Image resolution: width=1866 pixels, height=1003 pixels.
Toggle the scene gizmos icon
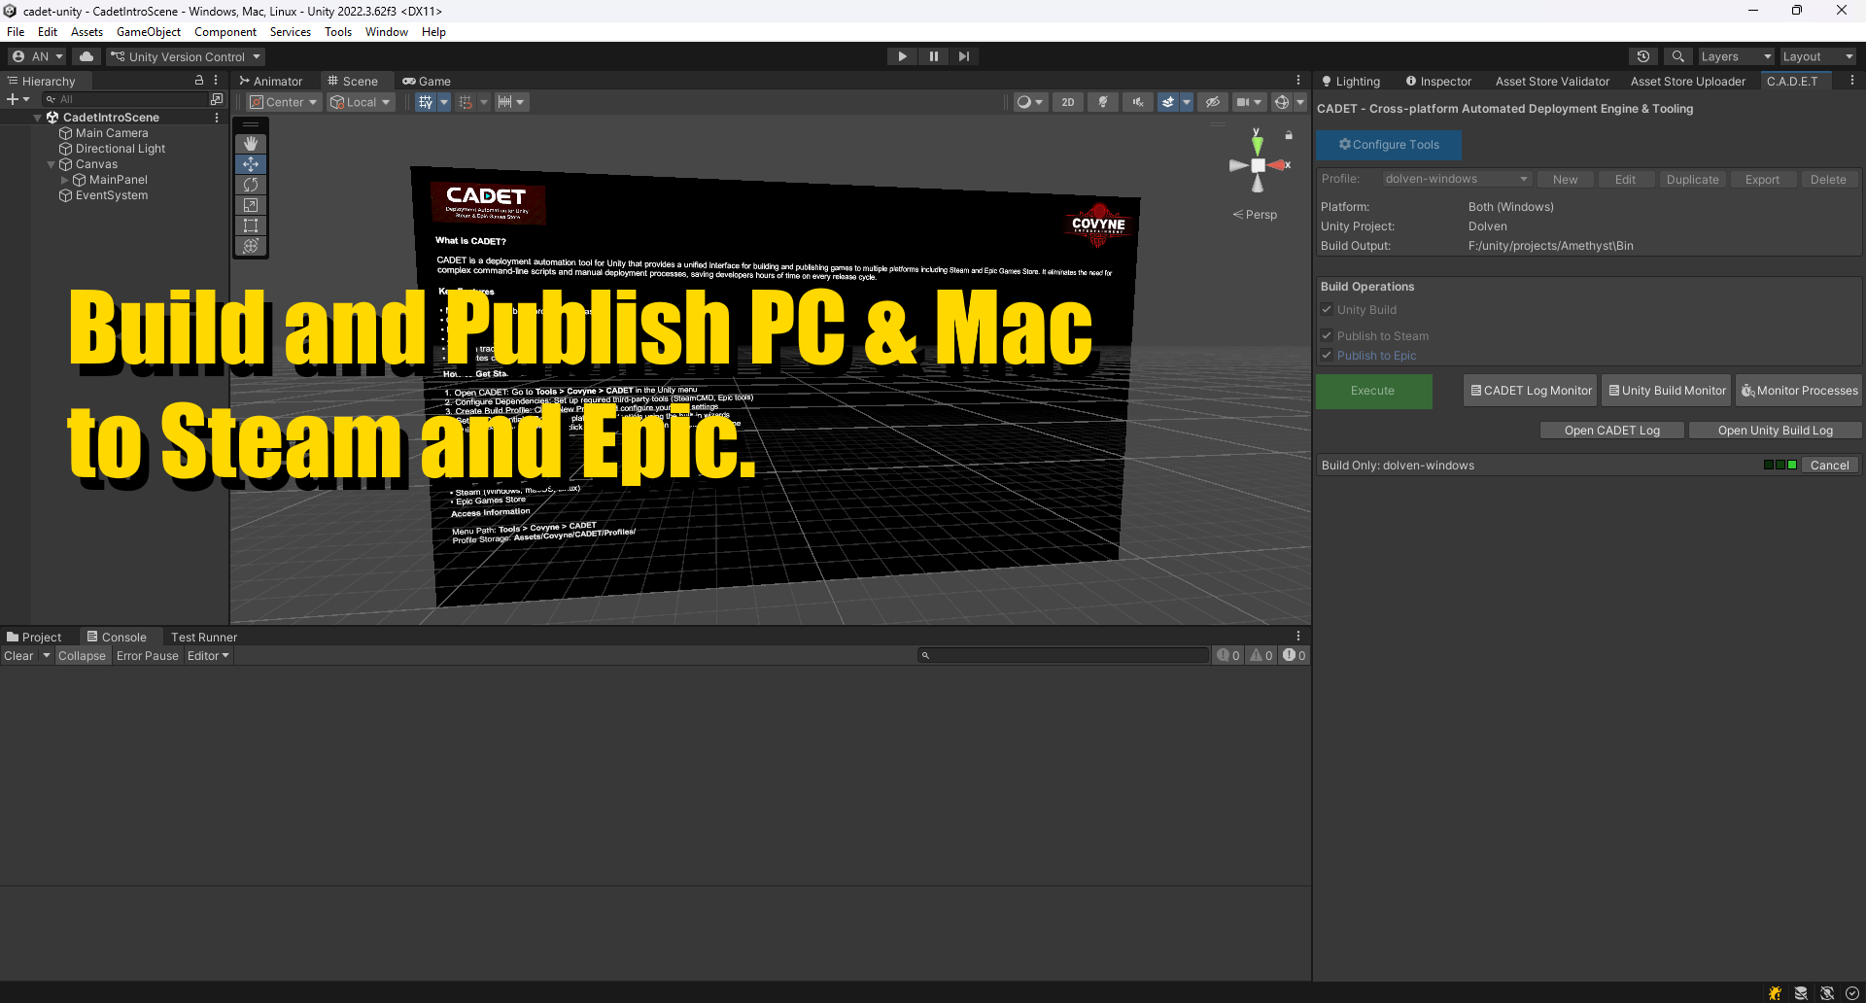(x=1282, y=102)
